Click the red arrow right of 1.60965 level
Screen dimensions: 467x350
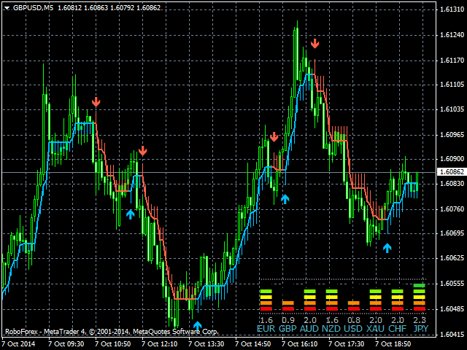click(274, 136)
